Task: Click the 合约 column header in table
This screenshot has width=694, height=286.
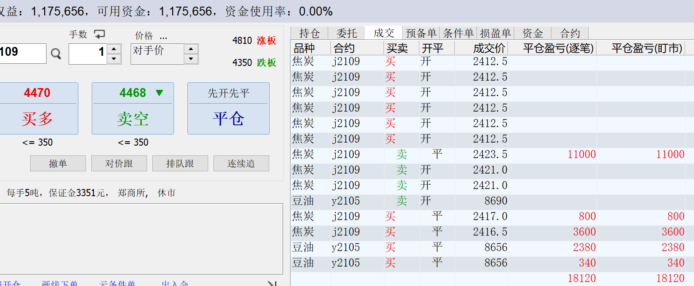Action: (357, 48)
